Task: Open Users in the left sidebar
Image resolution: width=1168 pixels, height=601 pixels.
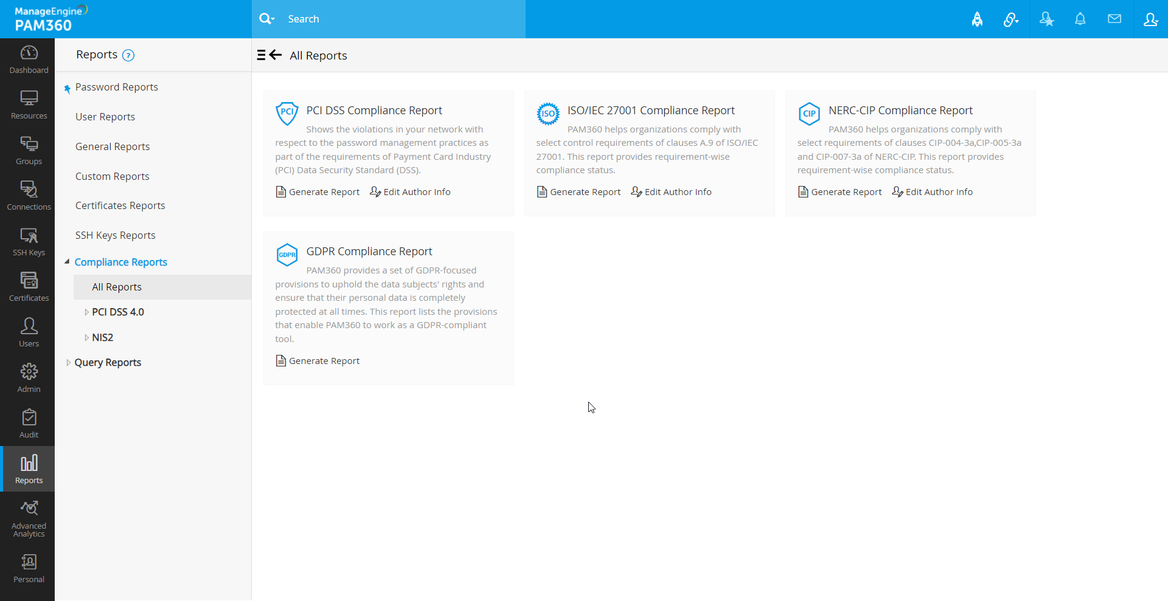Action: [29, 334]
